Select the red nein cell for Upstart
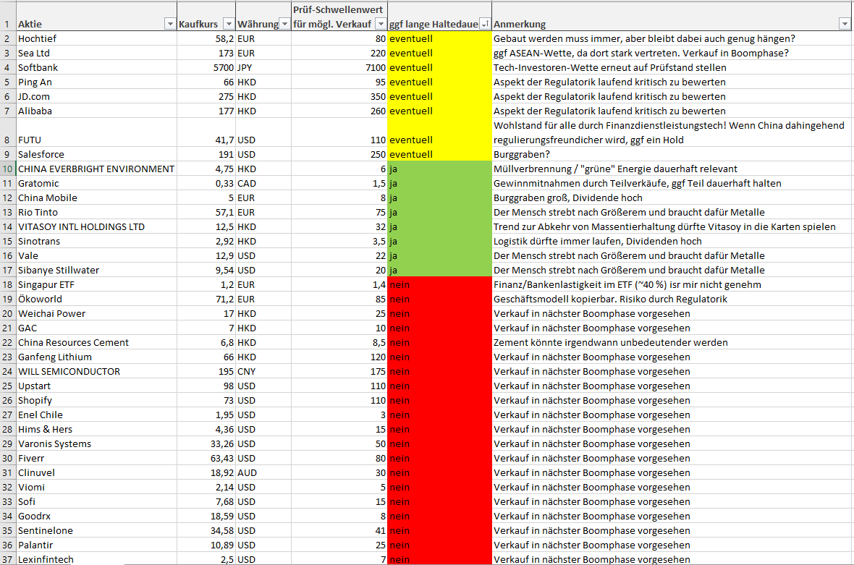 (x=439, y=386)
